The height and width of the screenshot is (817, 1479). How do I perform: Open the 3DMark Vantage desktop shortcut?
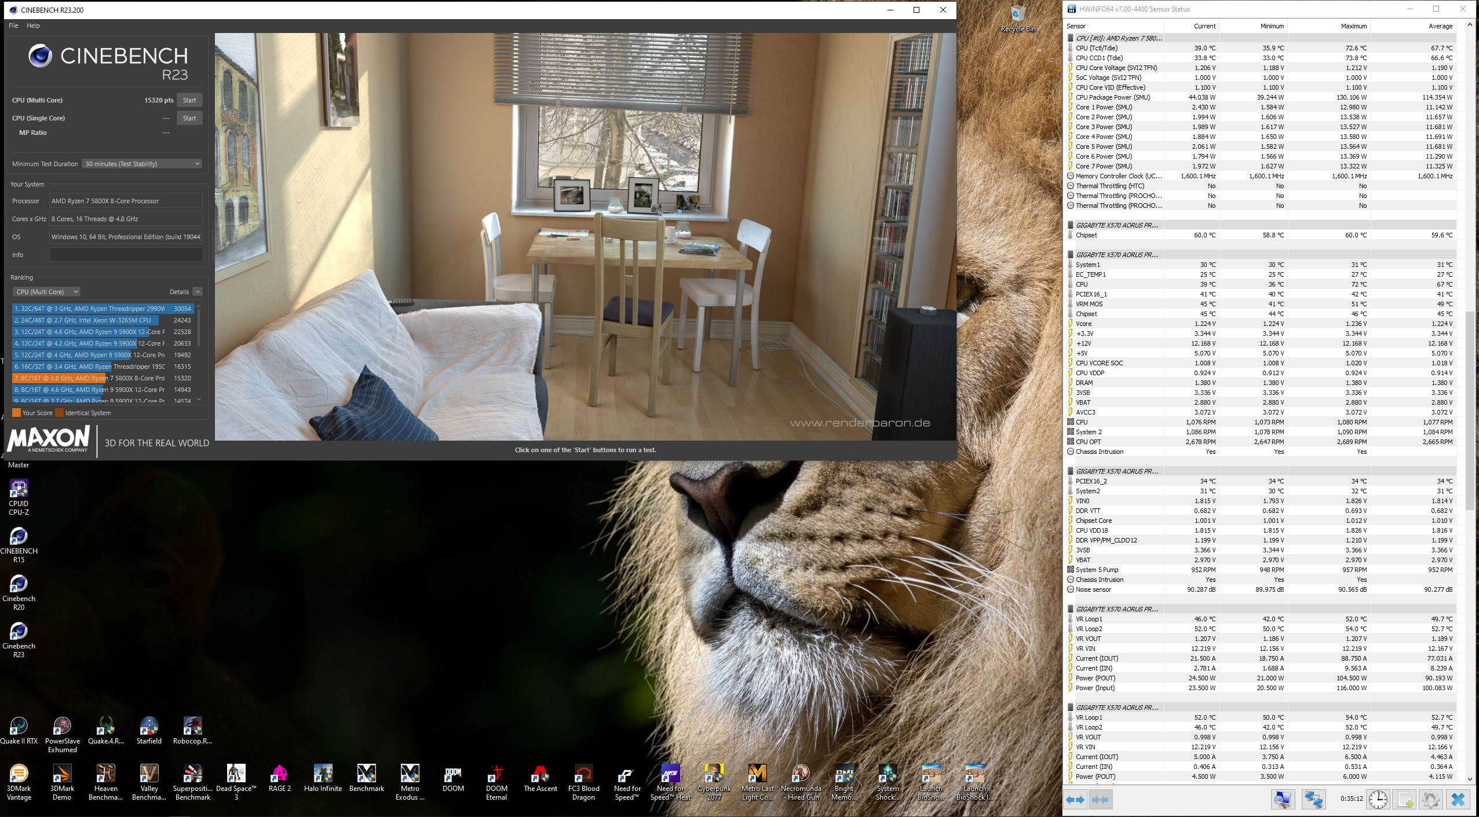[19, 782]
